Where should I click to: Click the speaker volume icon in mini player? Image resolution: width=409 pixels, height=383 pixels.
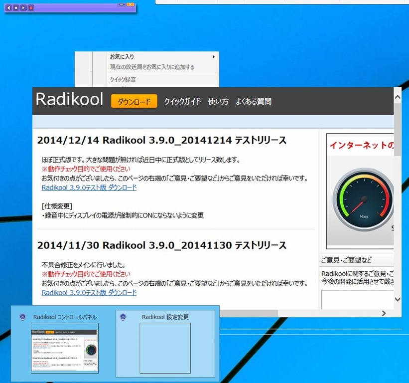coord(8,8)
